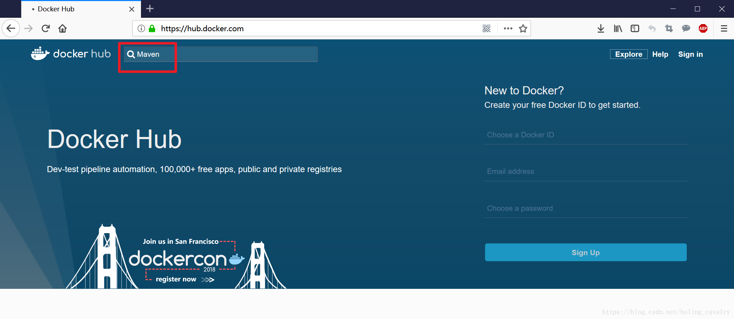Open the QR code icon in address bar
Image resolution: width=734 pixels, height=319 pixels.
[486, 28]
